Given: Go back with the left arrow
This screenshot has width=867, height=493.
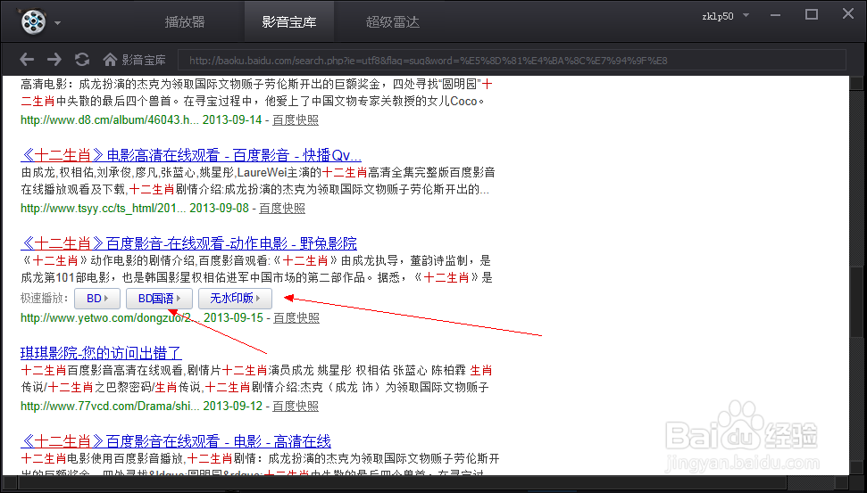Looking at the screenshot, I should click(x=27, y=59).
